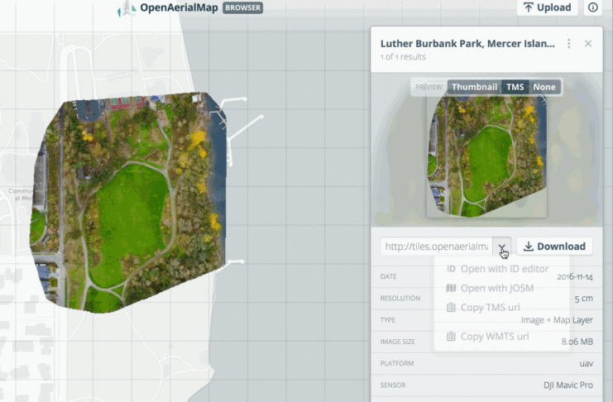This screenshot has height=402, width=613.
Task: Set preview mode to None
Action: pyautogui.click(x=544, y=87)
